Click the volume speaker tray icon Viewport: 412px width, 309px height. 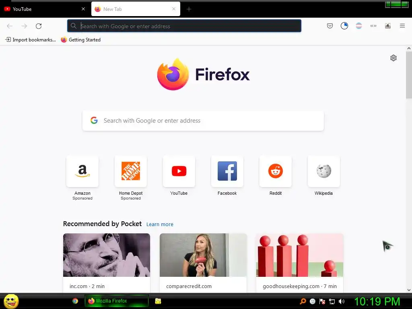[342, 301]
